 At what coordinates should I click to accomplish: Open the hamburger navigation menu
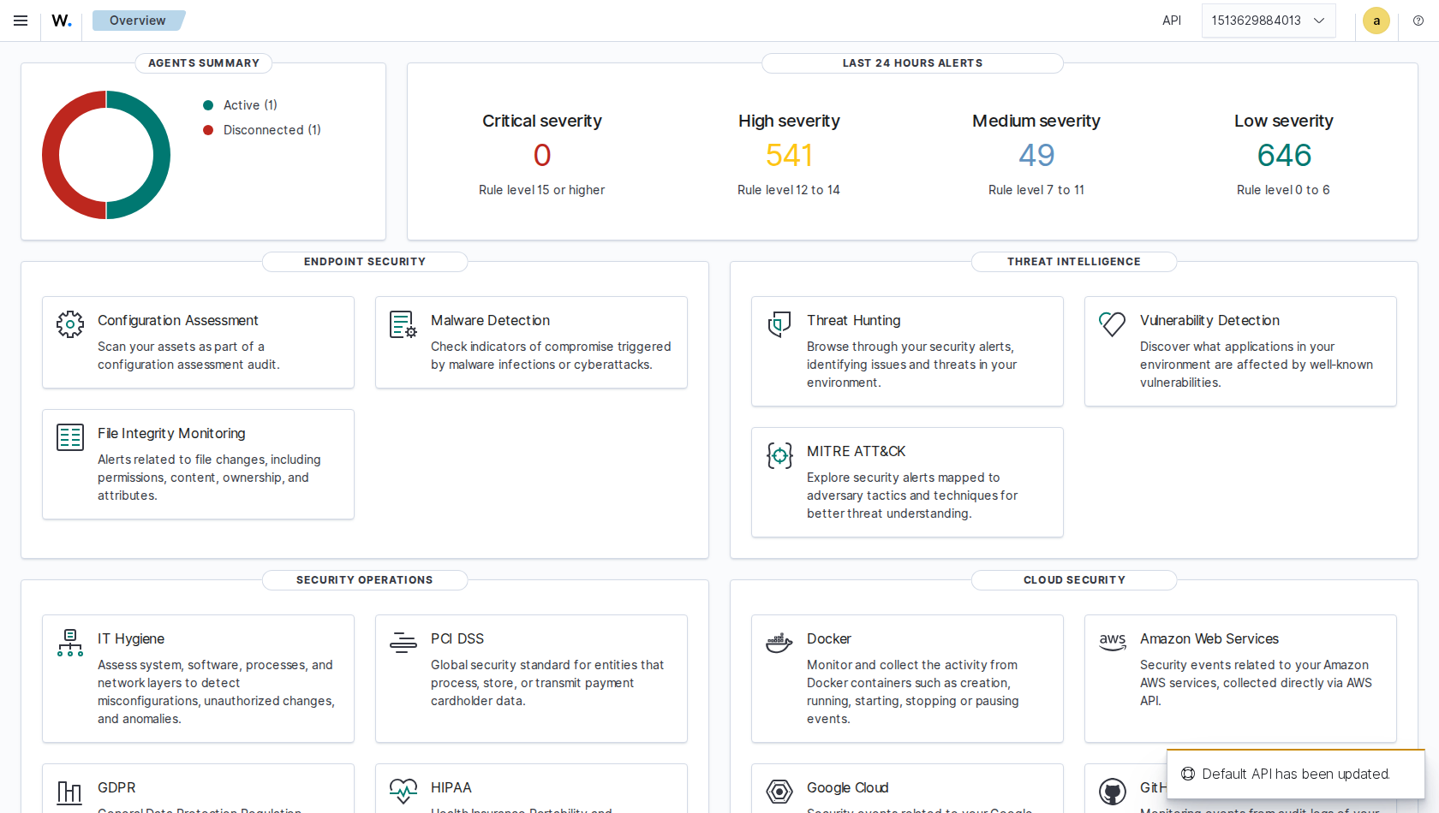pyautogui.click(x=21, y=21)
